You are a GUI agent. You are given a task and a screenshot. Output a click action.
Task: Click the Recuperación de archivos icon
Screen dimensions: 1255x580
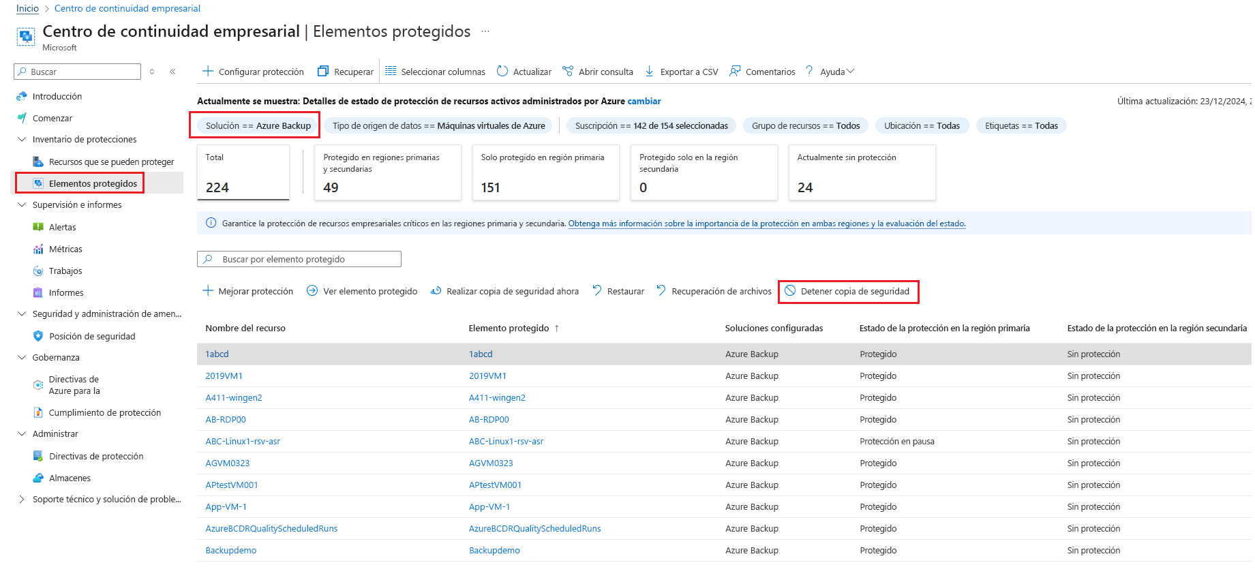(661, 291)
